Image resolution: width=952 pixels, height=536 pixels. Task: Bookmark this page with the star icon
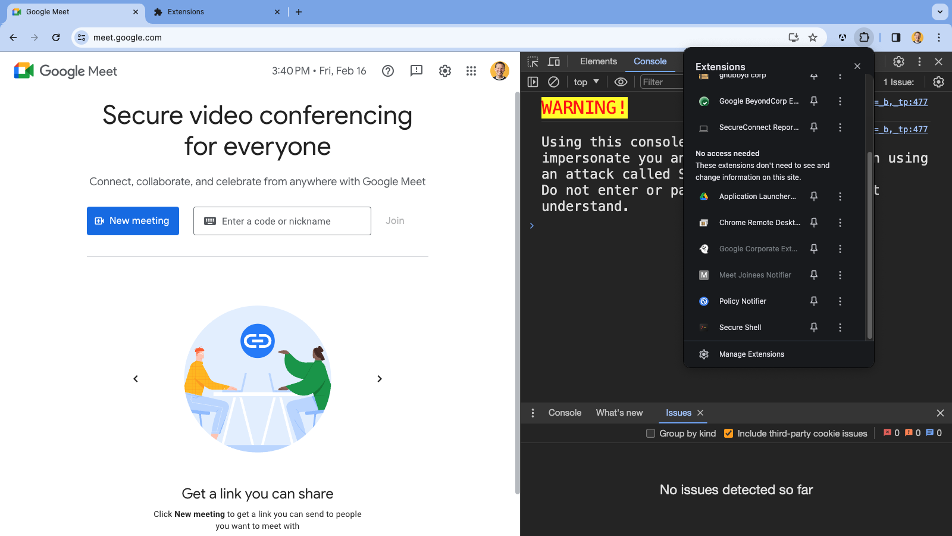click(813, 38)
